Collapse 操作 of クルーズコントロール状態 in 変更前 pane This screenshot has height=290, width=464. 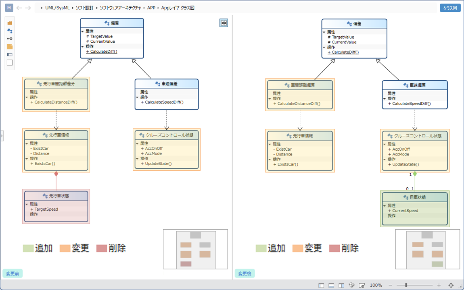point(137,159)
